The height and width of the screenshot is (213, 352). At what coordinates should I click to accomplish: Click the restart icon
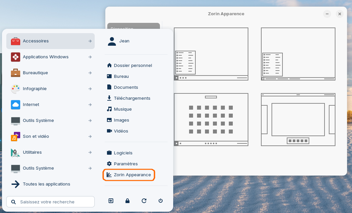pos(144,201)
